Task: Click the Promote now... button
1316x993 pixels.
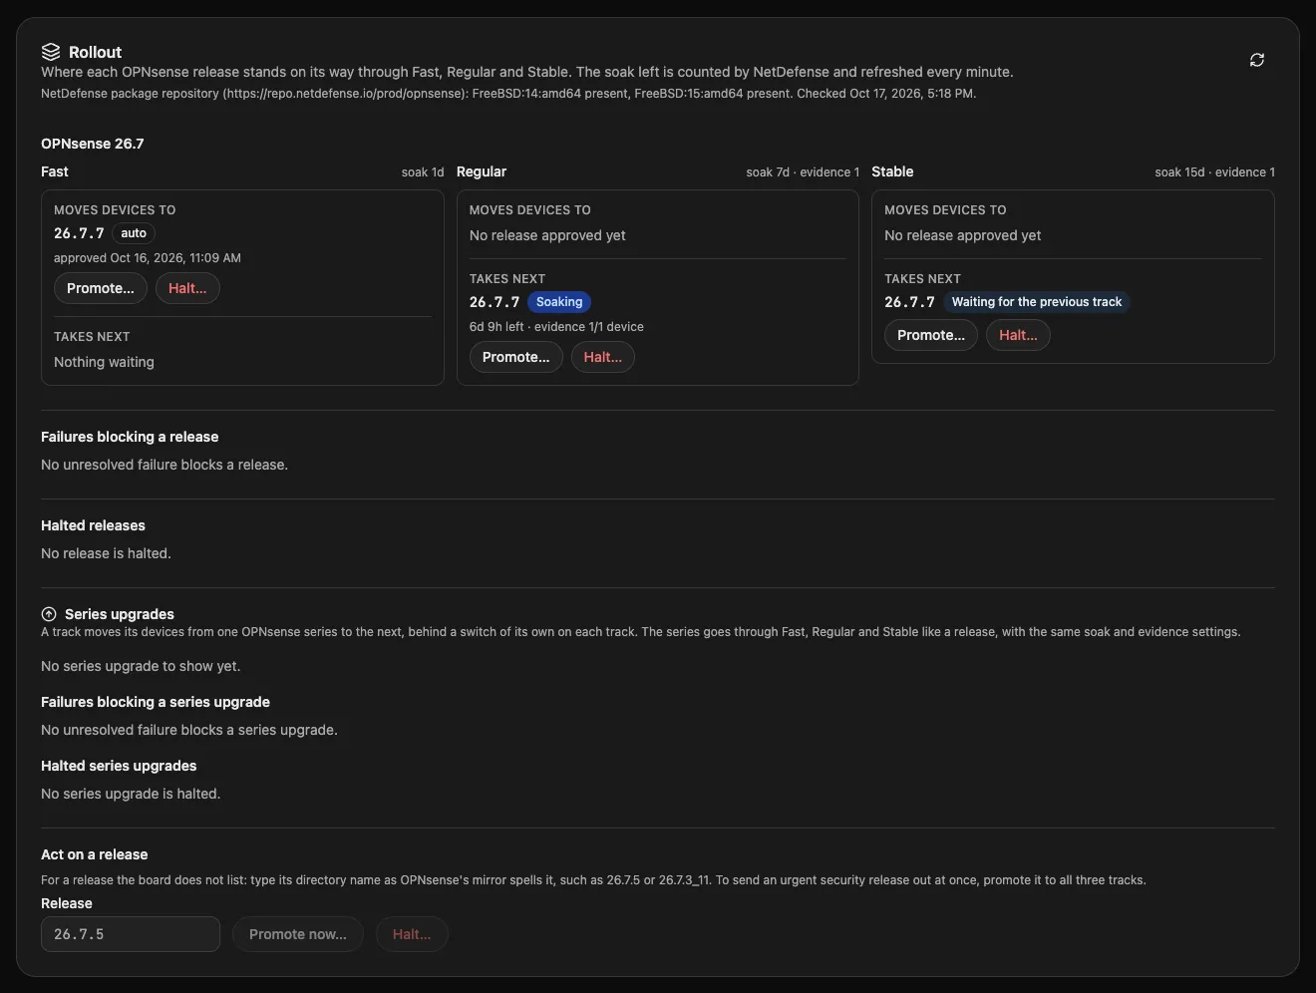Action: [298, 934]
